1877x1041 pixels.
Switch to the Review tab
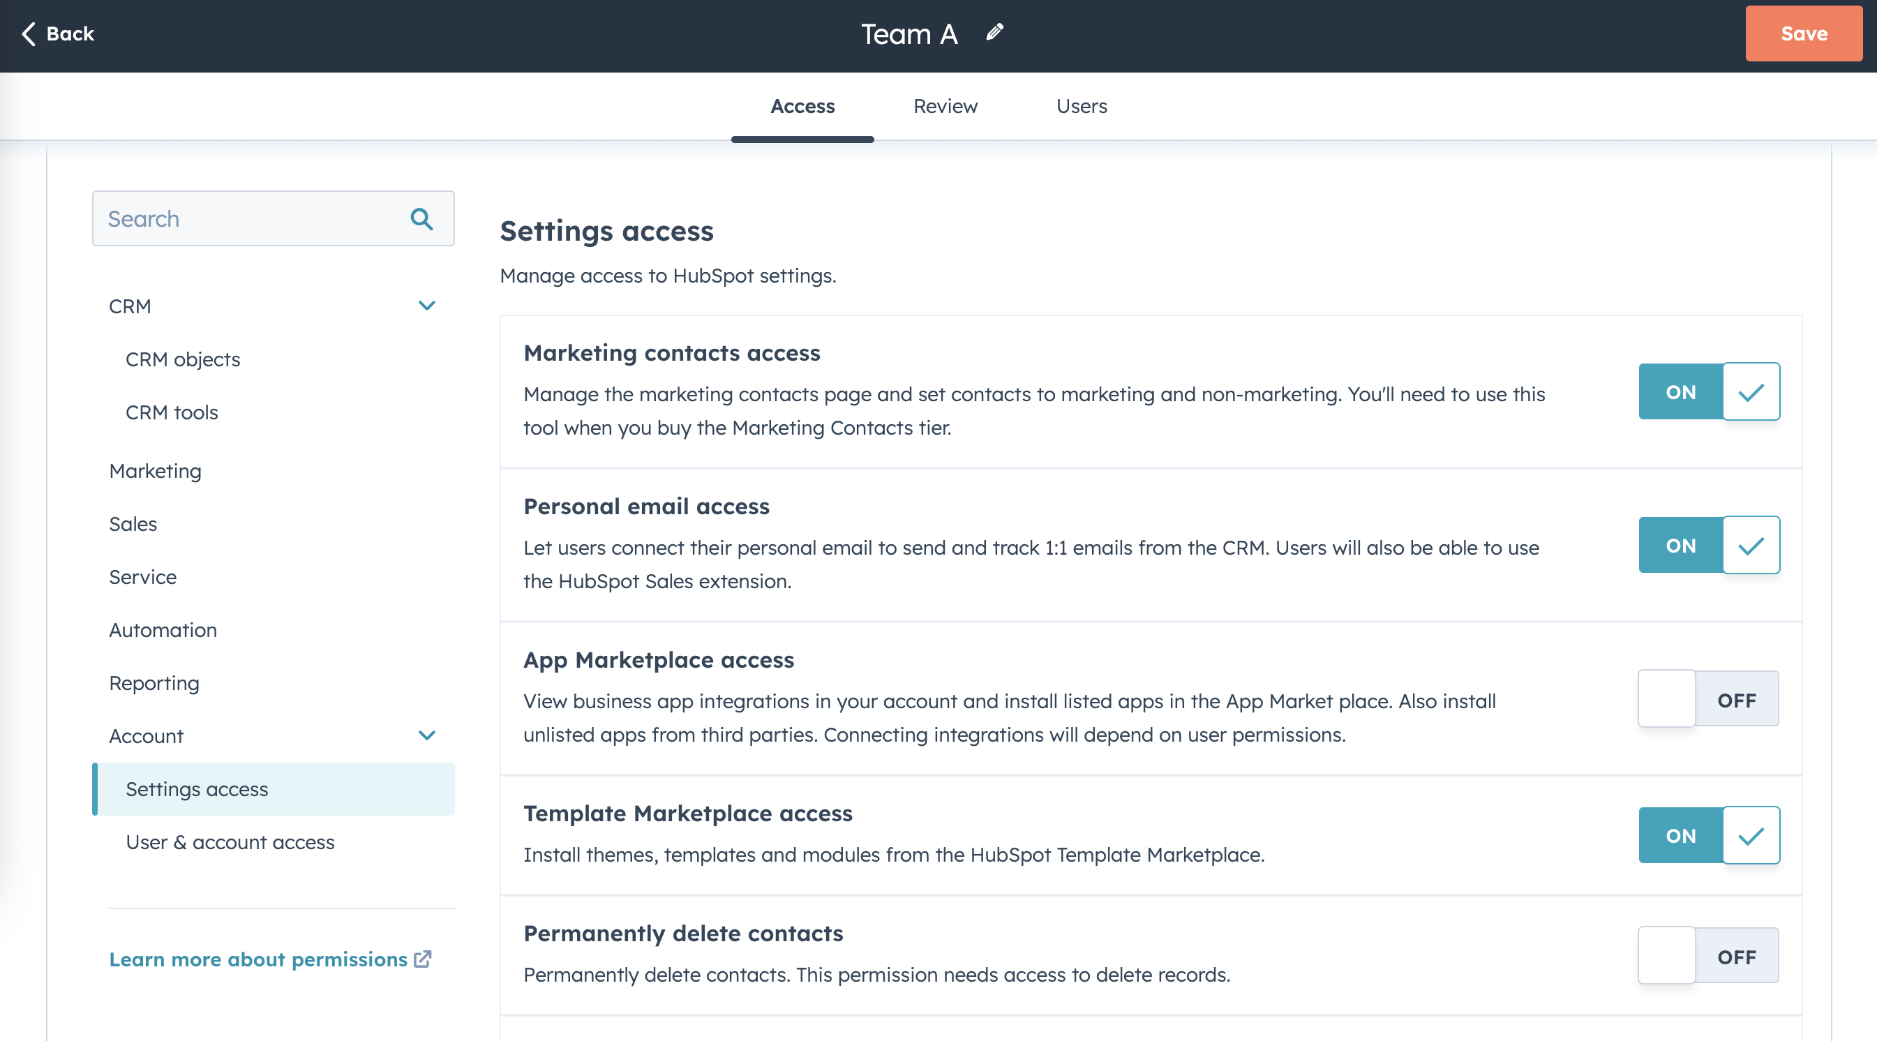pyautogui.click(x=945, y=106)
